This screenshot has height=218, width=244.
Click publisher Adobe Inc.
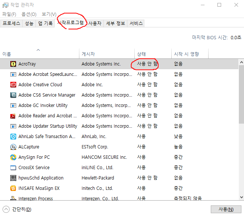click(92, 85)
